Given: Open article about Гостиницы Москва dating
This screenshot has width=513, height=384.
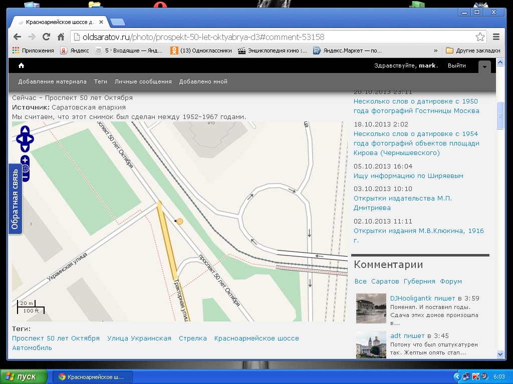Looking at the screenshot, I should 416,106.
